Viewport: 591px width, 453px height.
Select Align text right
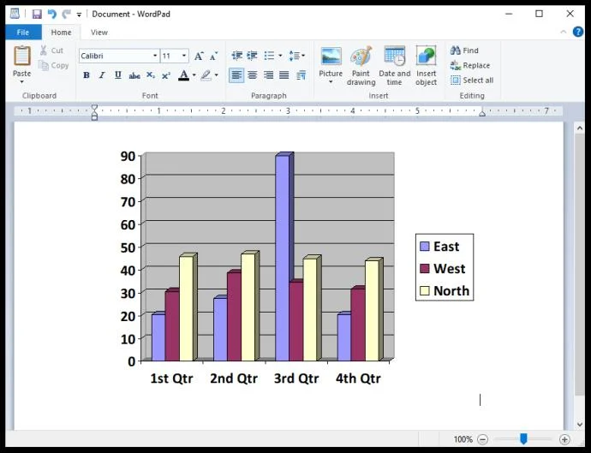point(268,75)
